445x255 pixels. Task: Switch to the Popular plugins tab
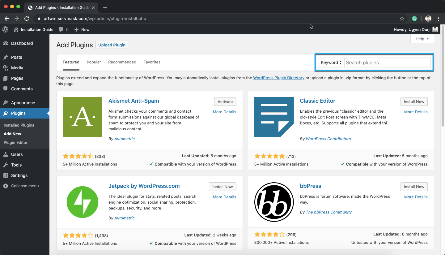pos(94,62)
